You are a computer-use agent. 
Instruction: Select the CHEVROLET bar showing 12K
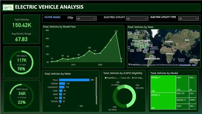point(62,87)
